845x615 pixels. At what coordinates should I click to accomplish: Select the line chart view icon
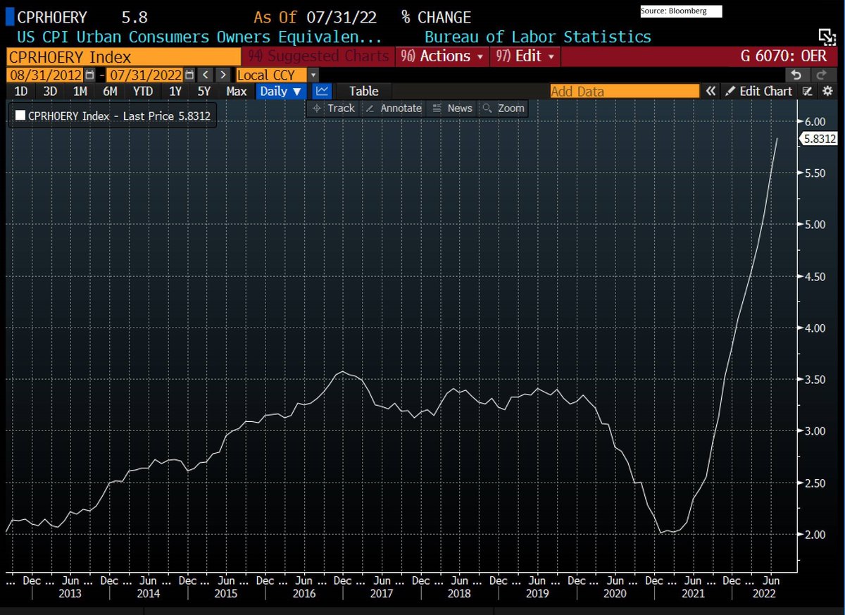click(322, 91)
